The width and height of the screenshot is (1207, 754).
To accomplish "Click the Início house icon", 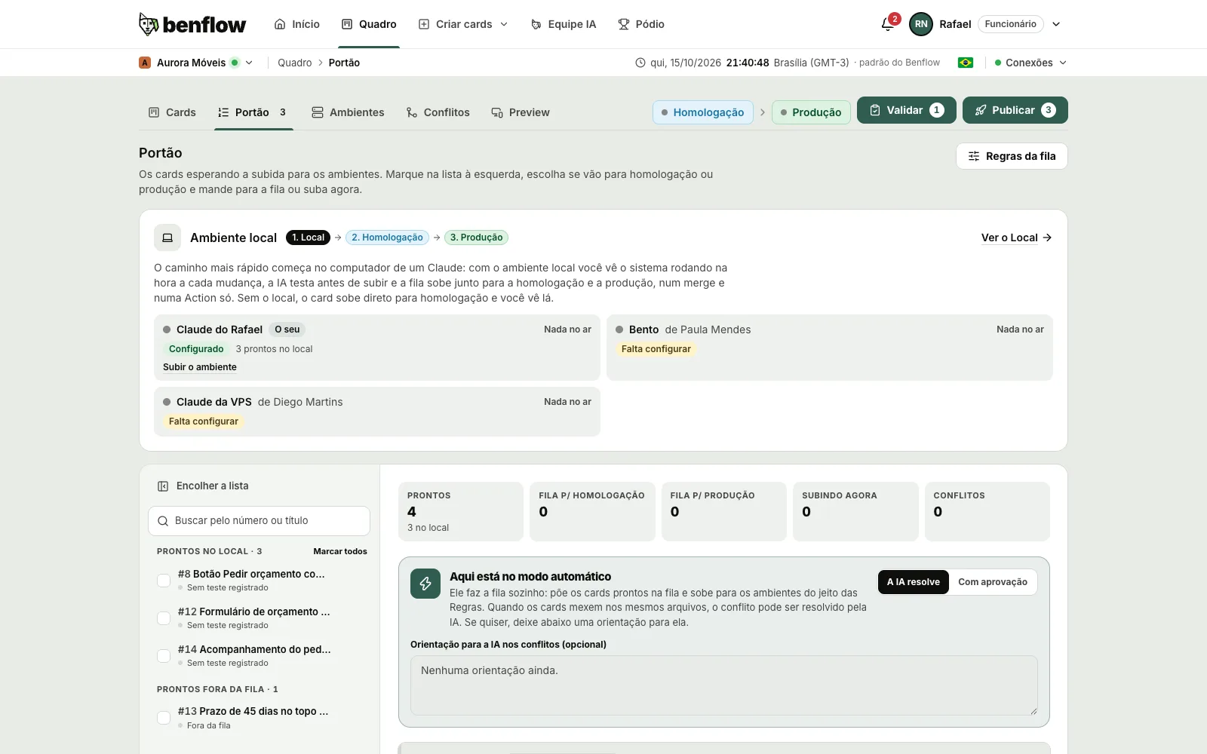I will [280, 24].
